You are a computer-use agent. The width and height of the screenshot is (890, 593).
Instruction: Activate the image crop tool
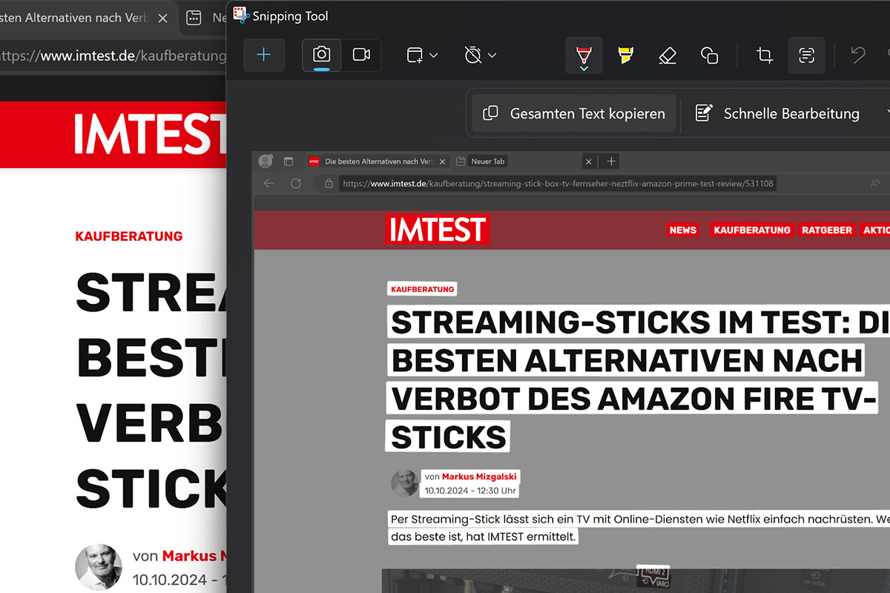[x=764, y=55]
